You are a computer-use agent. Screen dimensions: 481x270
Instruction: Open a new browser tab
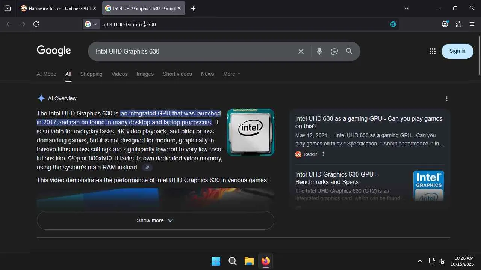193,8
